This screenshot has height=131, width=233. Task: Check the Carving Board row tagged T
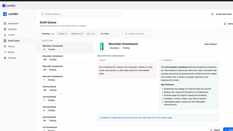40,96
